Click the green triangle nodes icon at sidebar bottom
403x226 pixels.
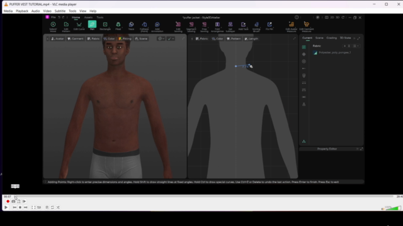[304, 141]
